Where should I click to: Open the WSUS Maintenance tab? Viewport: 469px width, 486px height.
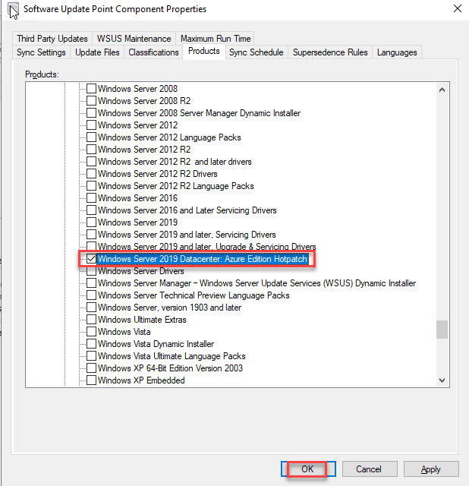133,39
